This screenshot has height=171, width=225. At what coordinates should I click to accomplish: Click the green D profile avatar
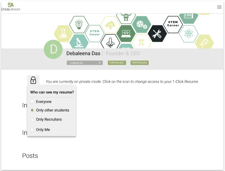pos(53,50)
